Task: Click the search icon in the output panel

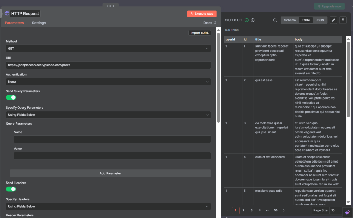Action: pos(275,20)
